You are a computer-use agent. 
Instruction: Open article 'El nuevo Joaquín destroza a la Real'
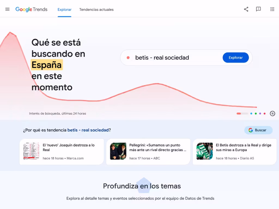click(x=62, y=152)
